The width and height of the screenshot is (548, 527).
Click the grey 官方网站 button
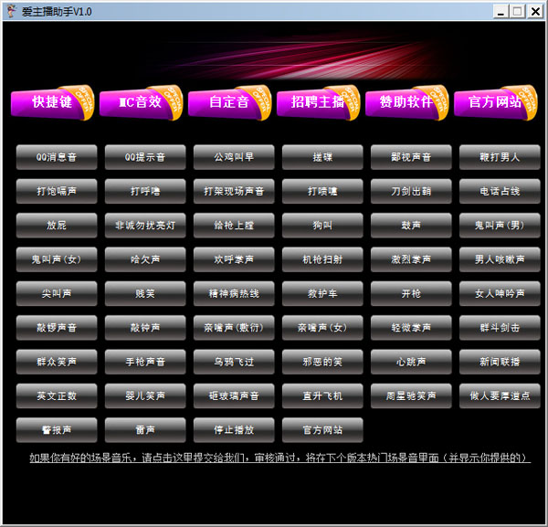coord(322,430)
